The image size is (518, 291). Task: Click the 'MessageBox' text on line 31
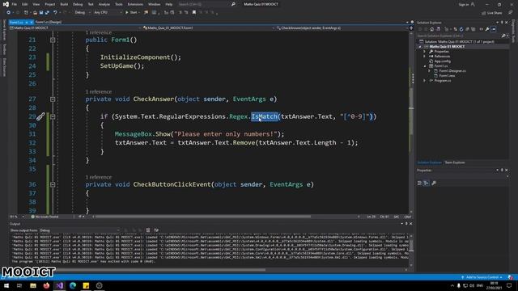click(133, 134)
